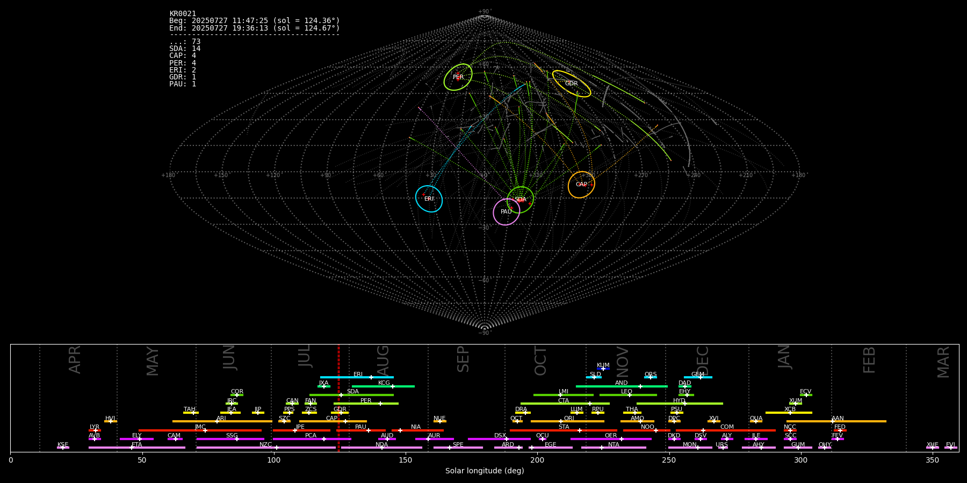967x483 pixels.
Task: Select the GEM shower bar on timeline
Action: tap(698, 377)
